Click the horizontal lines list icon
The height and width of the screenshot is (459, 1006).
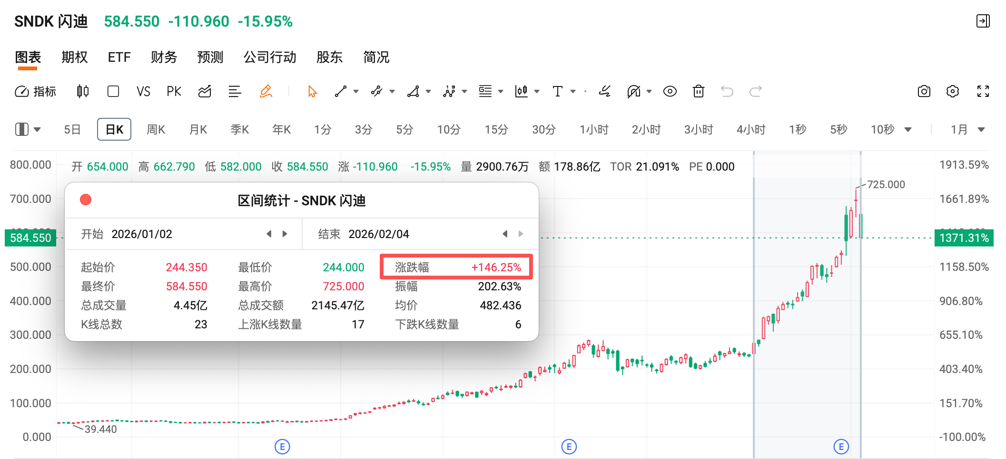click(x=235, y=91)
